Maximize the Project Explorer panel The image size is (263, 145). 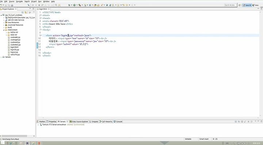tap(33, 9)
